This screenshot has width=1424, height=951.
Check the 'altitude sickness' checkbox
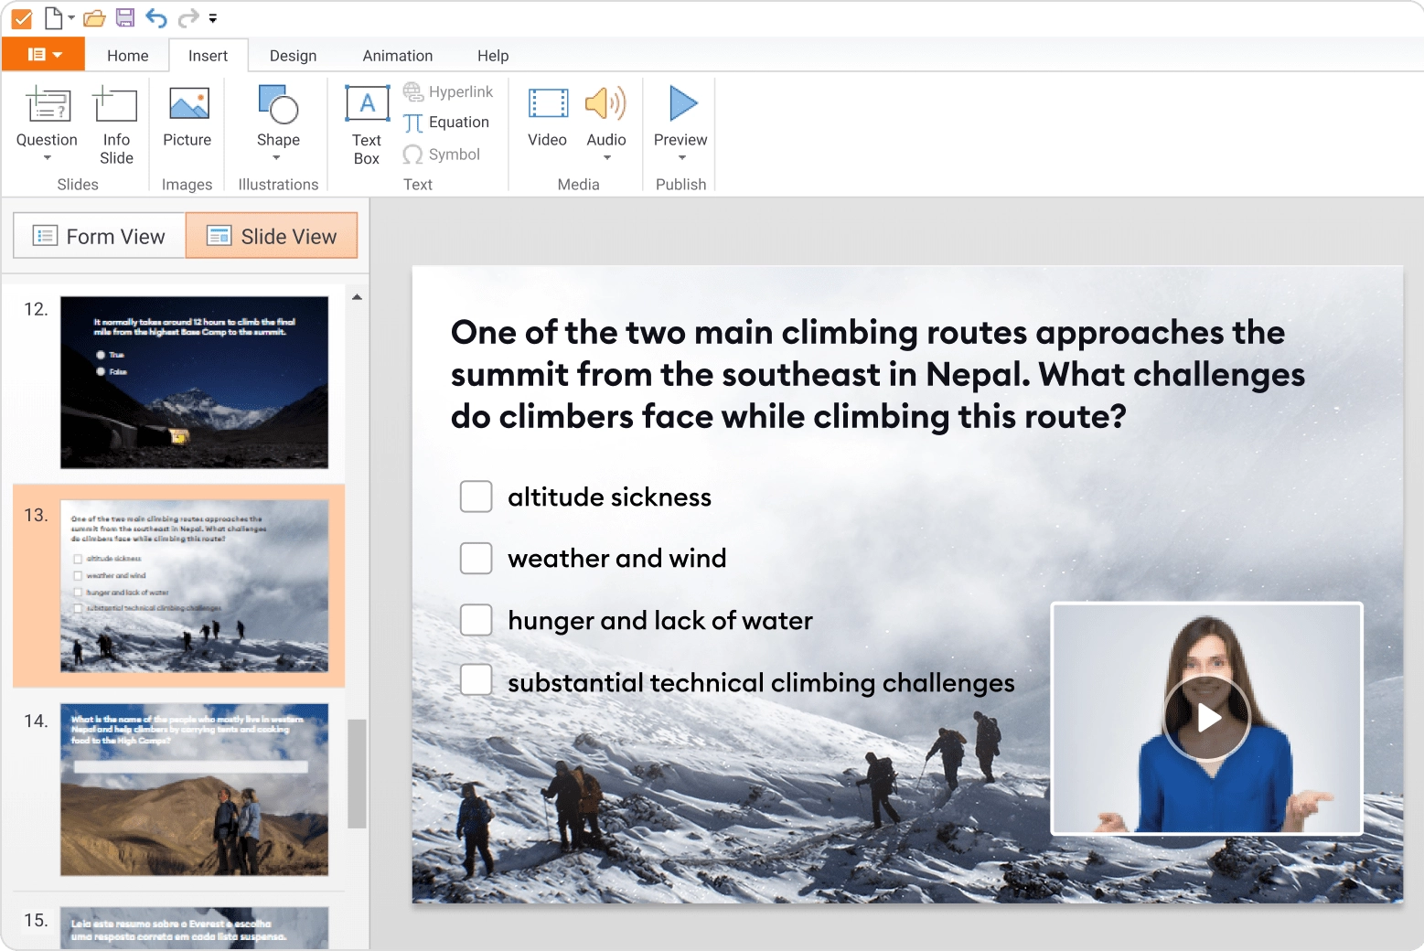(x=476, y=497)
